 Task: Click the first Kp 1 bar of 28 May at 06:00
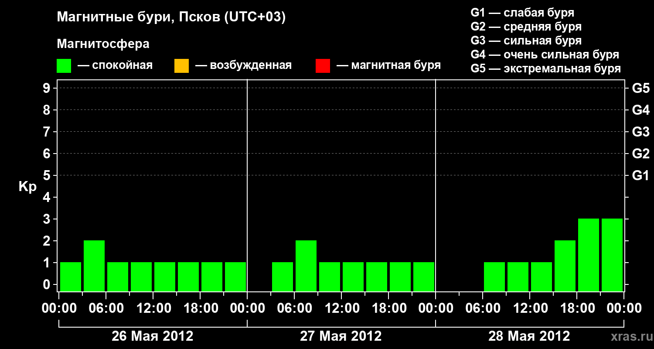[x=494, y=277]
